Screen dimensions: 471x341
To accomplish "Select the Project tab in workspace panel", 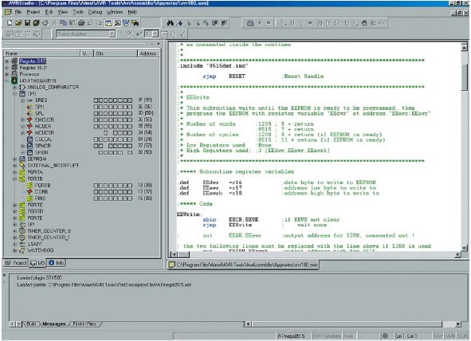I will 16,263.
